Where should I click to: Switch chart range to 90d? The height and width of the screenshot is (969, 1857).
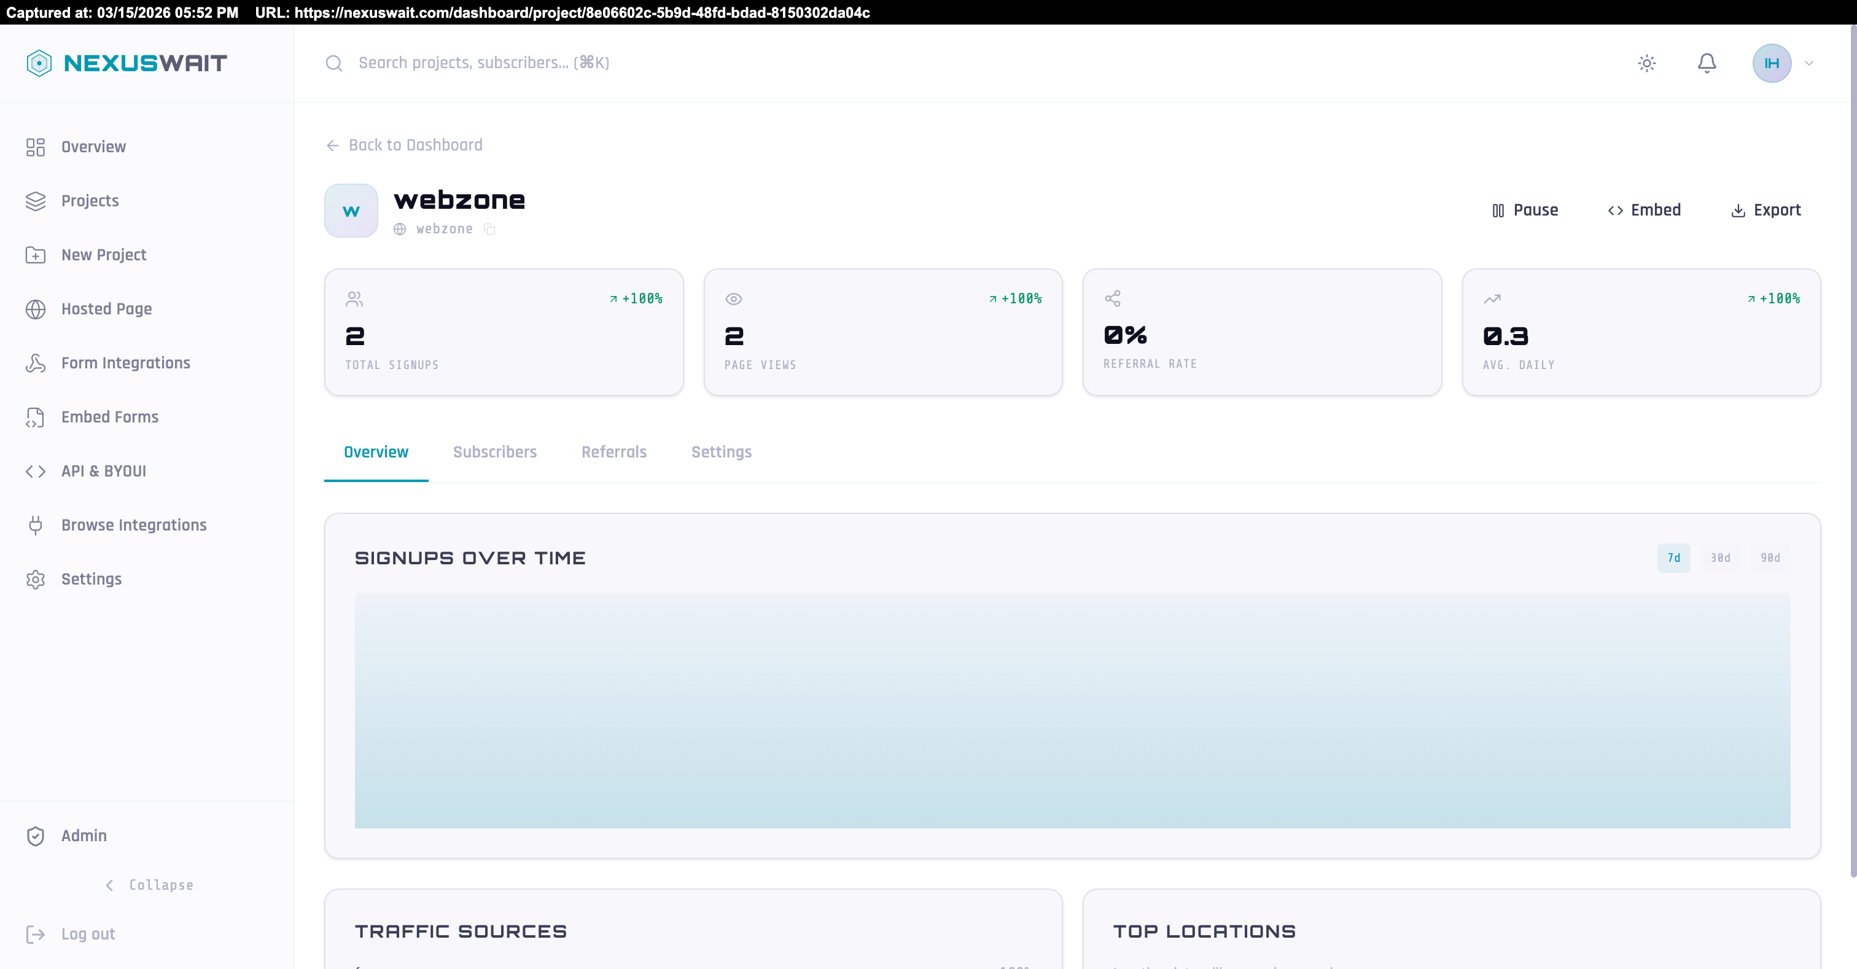(1770, 558)
